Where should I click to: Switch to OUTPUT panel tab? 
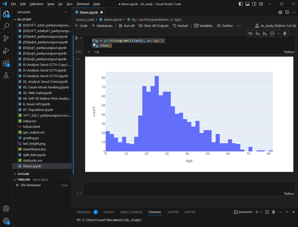pyautogui.click(x=109, y=212)
